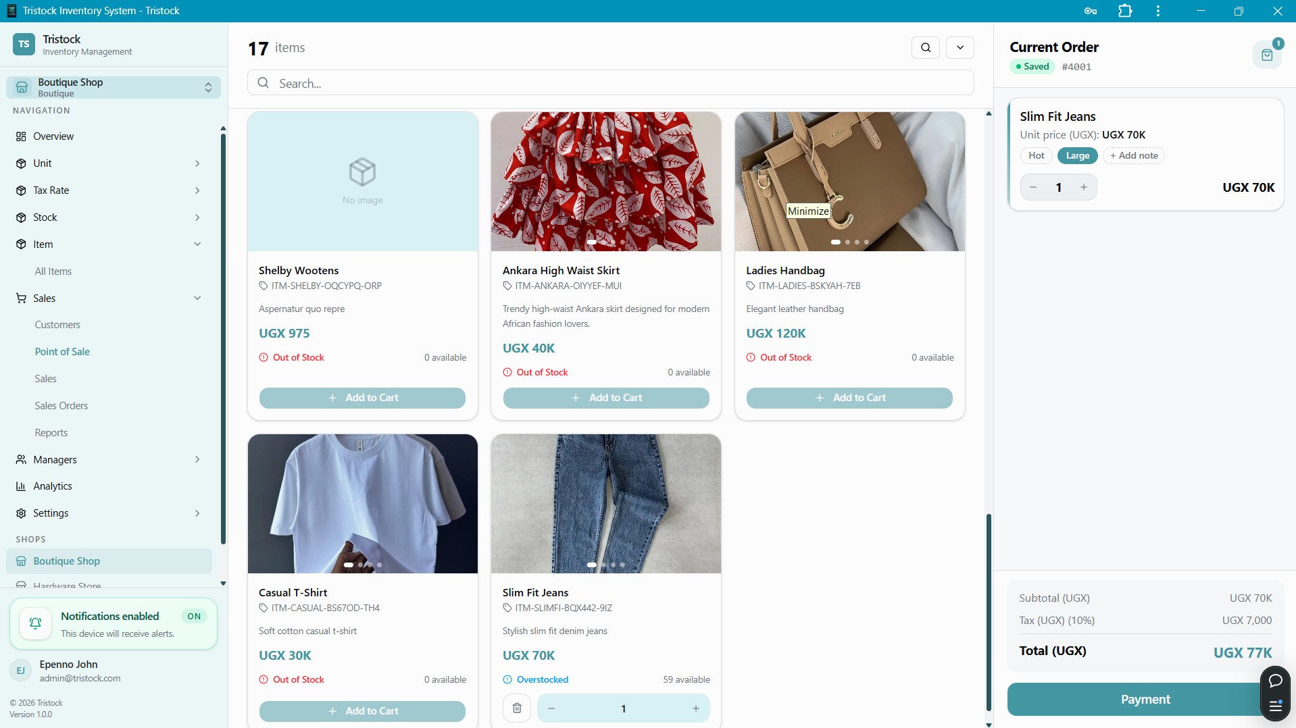This screenshot has height=728, width=1296.
Task: Expand the Unit navigation section
Action: tap(197, 163)
